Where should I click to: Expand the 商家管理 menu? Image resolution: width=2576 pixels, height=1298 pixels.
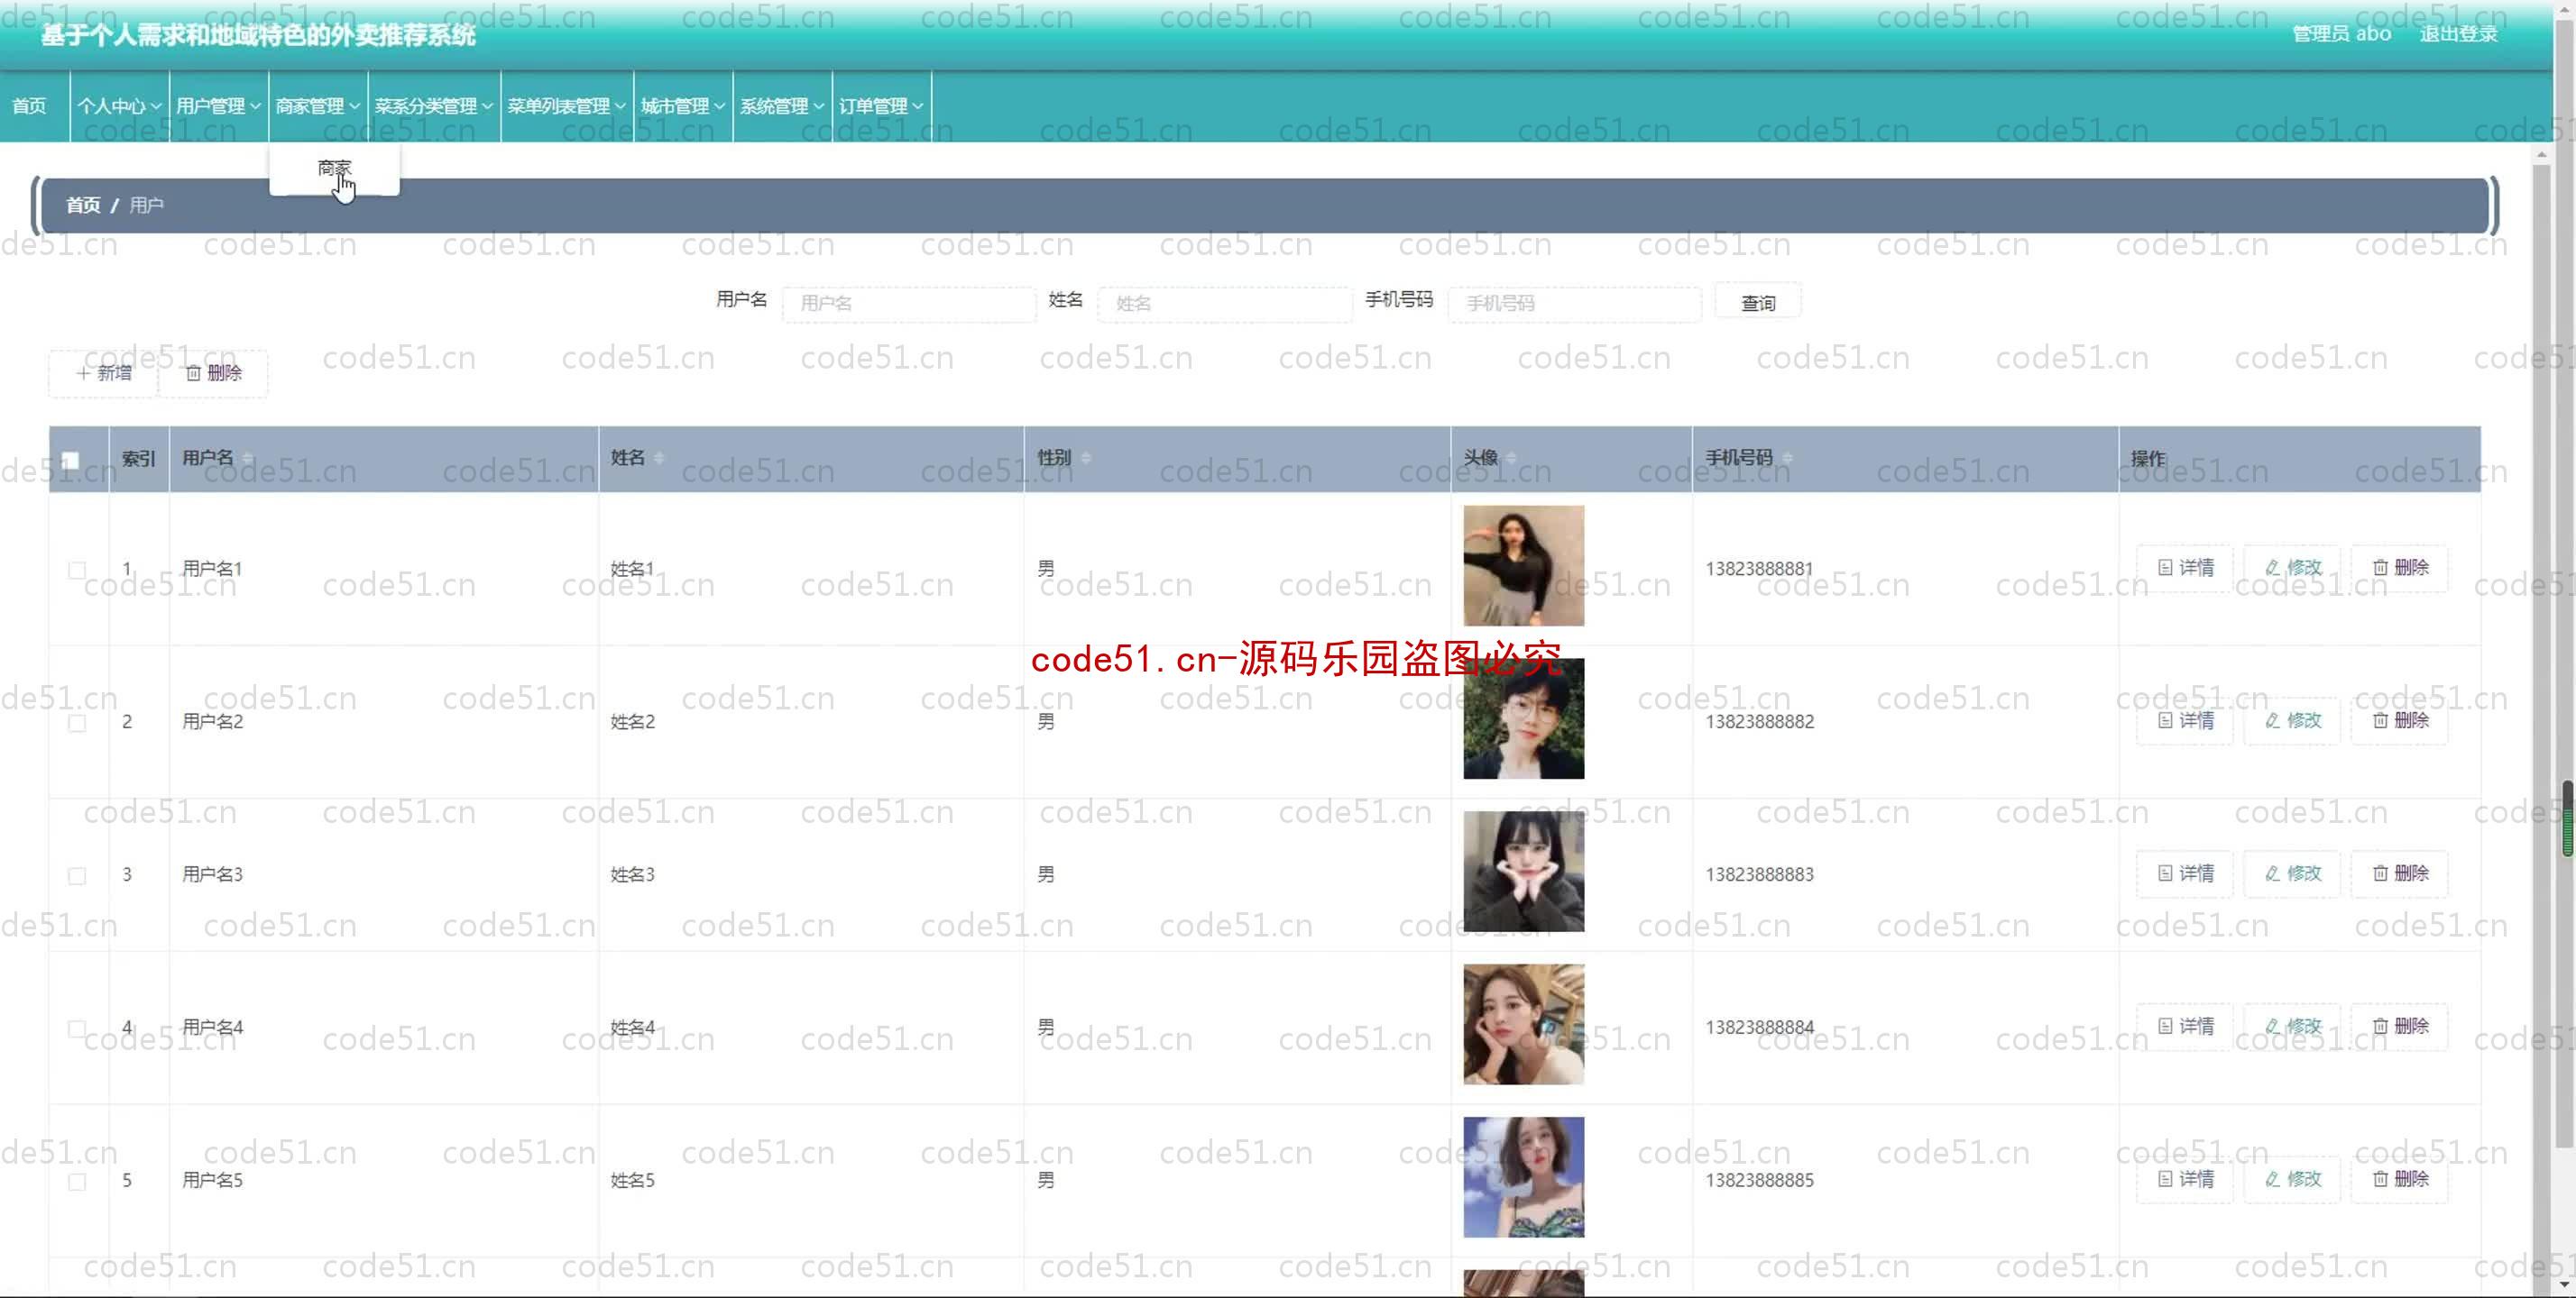pyautogui.click(x=317, y=106)
